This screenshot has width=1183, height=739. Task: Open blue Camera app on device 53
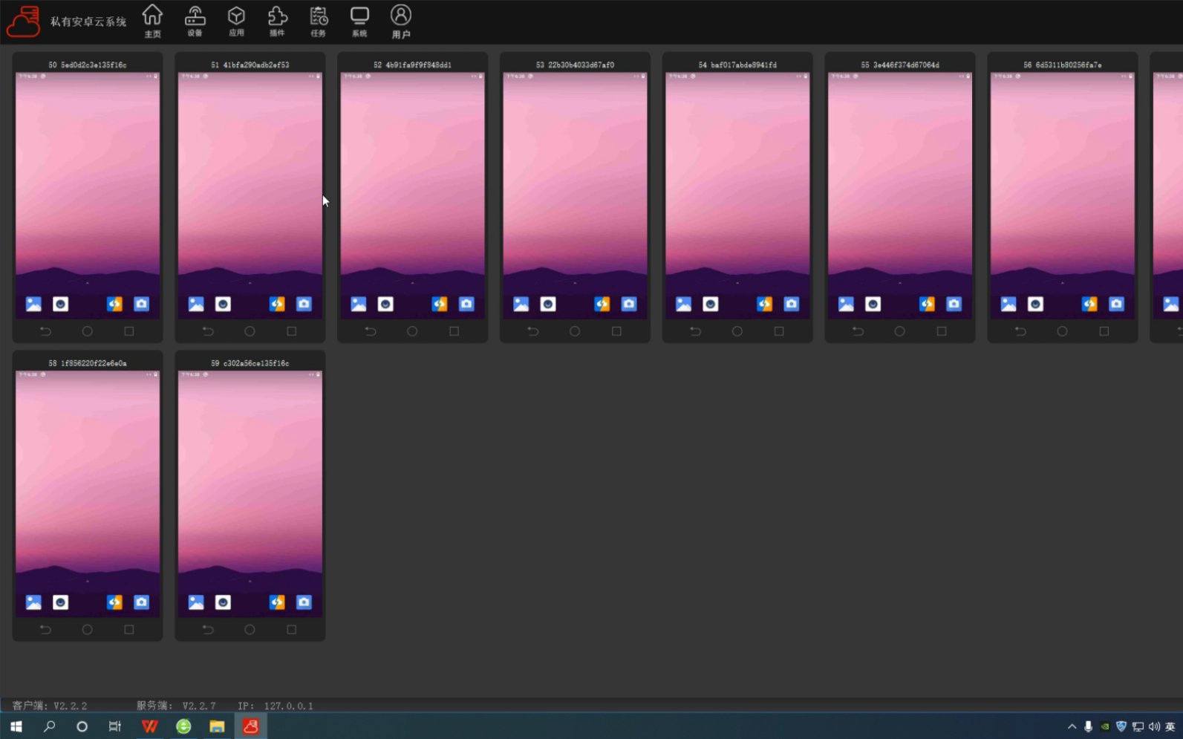click(x=629, y=304)
